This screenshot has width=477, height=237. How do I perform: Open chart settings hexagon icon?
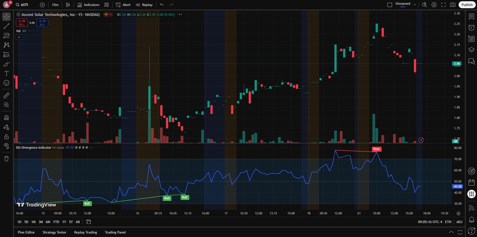coord(434,5)
